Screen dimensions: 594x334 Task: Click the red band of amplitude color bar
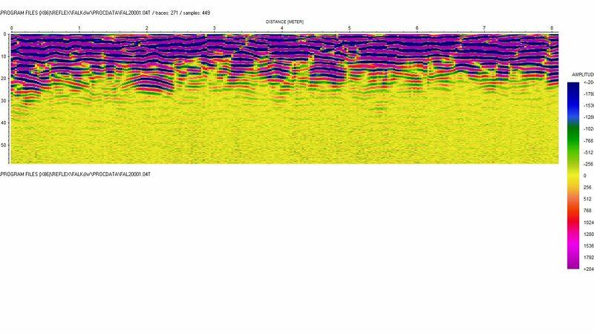573,219
